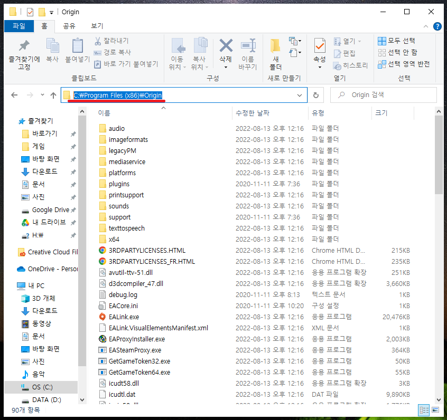Open 이동 위치 (Move to) button

[178, 54]
